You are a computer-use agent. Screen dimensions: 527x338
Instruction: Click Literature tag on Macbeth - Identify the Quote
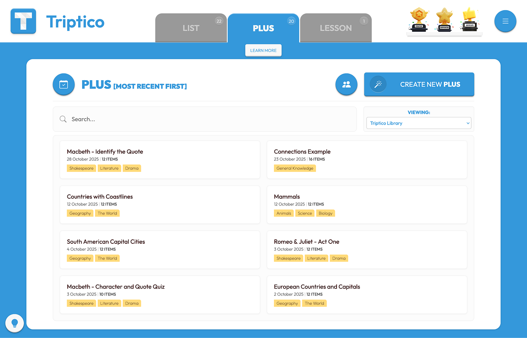[x=109, y=168]
